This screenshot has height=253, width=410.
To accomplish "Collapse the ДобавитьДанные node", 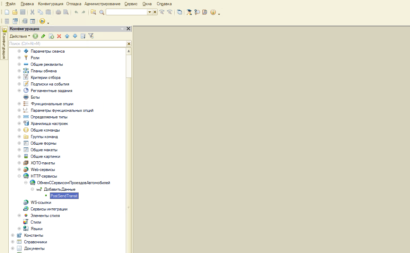I will click(x=32, y=189).
